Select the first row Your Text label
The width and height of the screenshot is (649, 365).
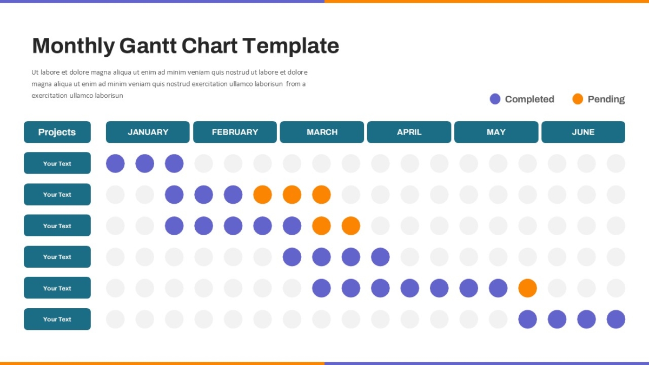57,163
